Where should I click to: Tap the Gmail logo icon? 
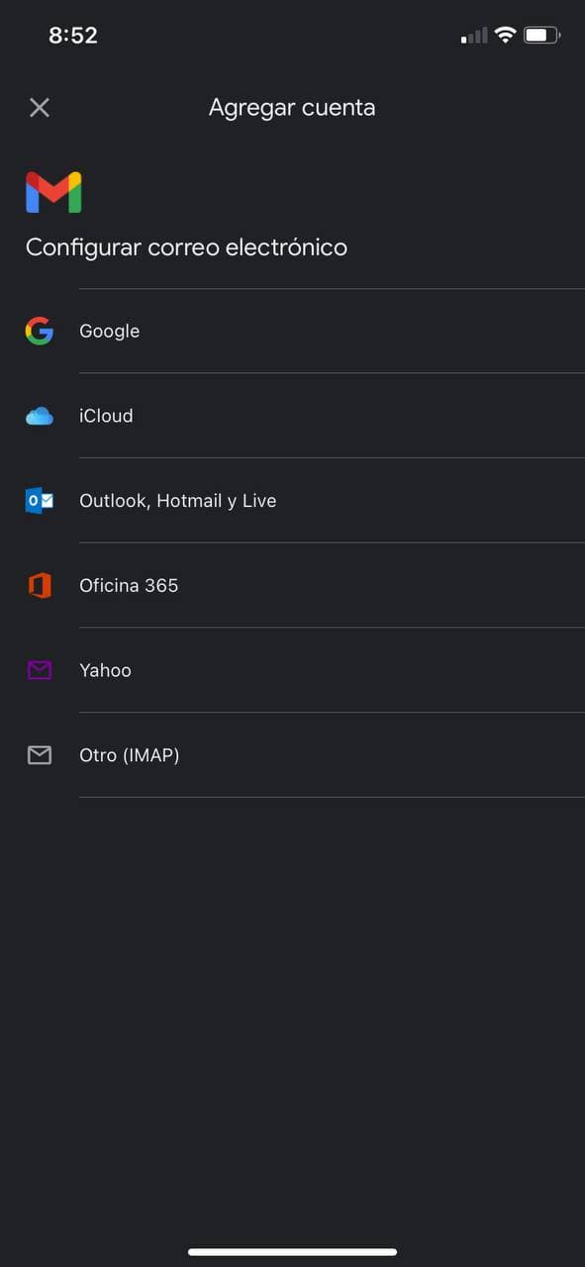(53, 192)
